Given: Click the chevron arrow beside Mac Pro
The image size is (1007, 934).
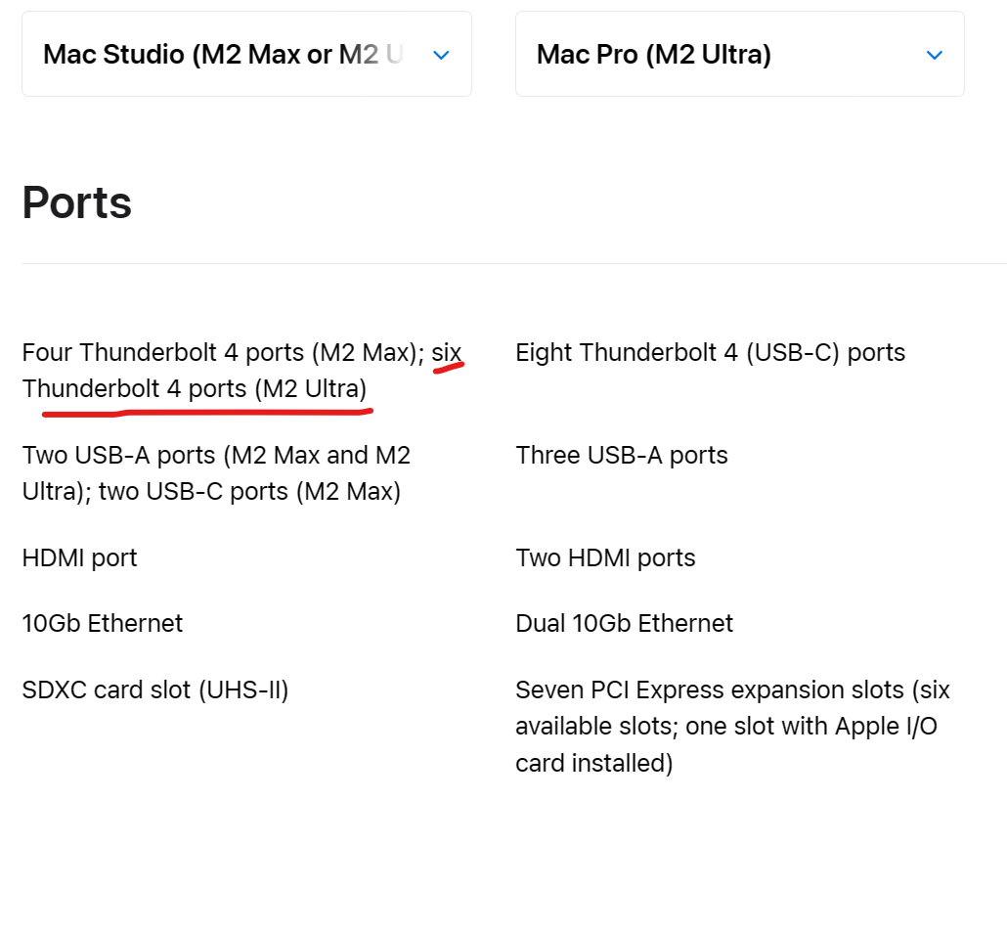Looking at the screenshot, I should 934,55.
